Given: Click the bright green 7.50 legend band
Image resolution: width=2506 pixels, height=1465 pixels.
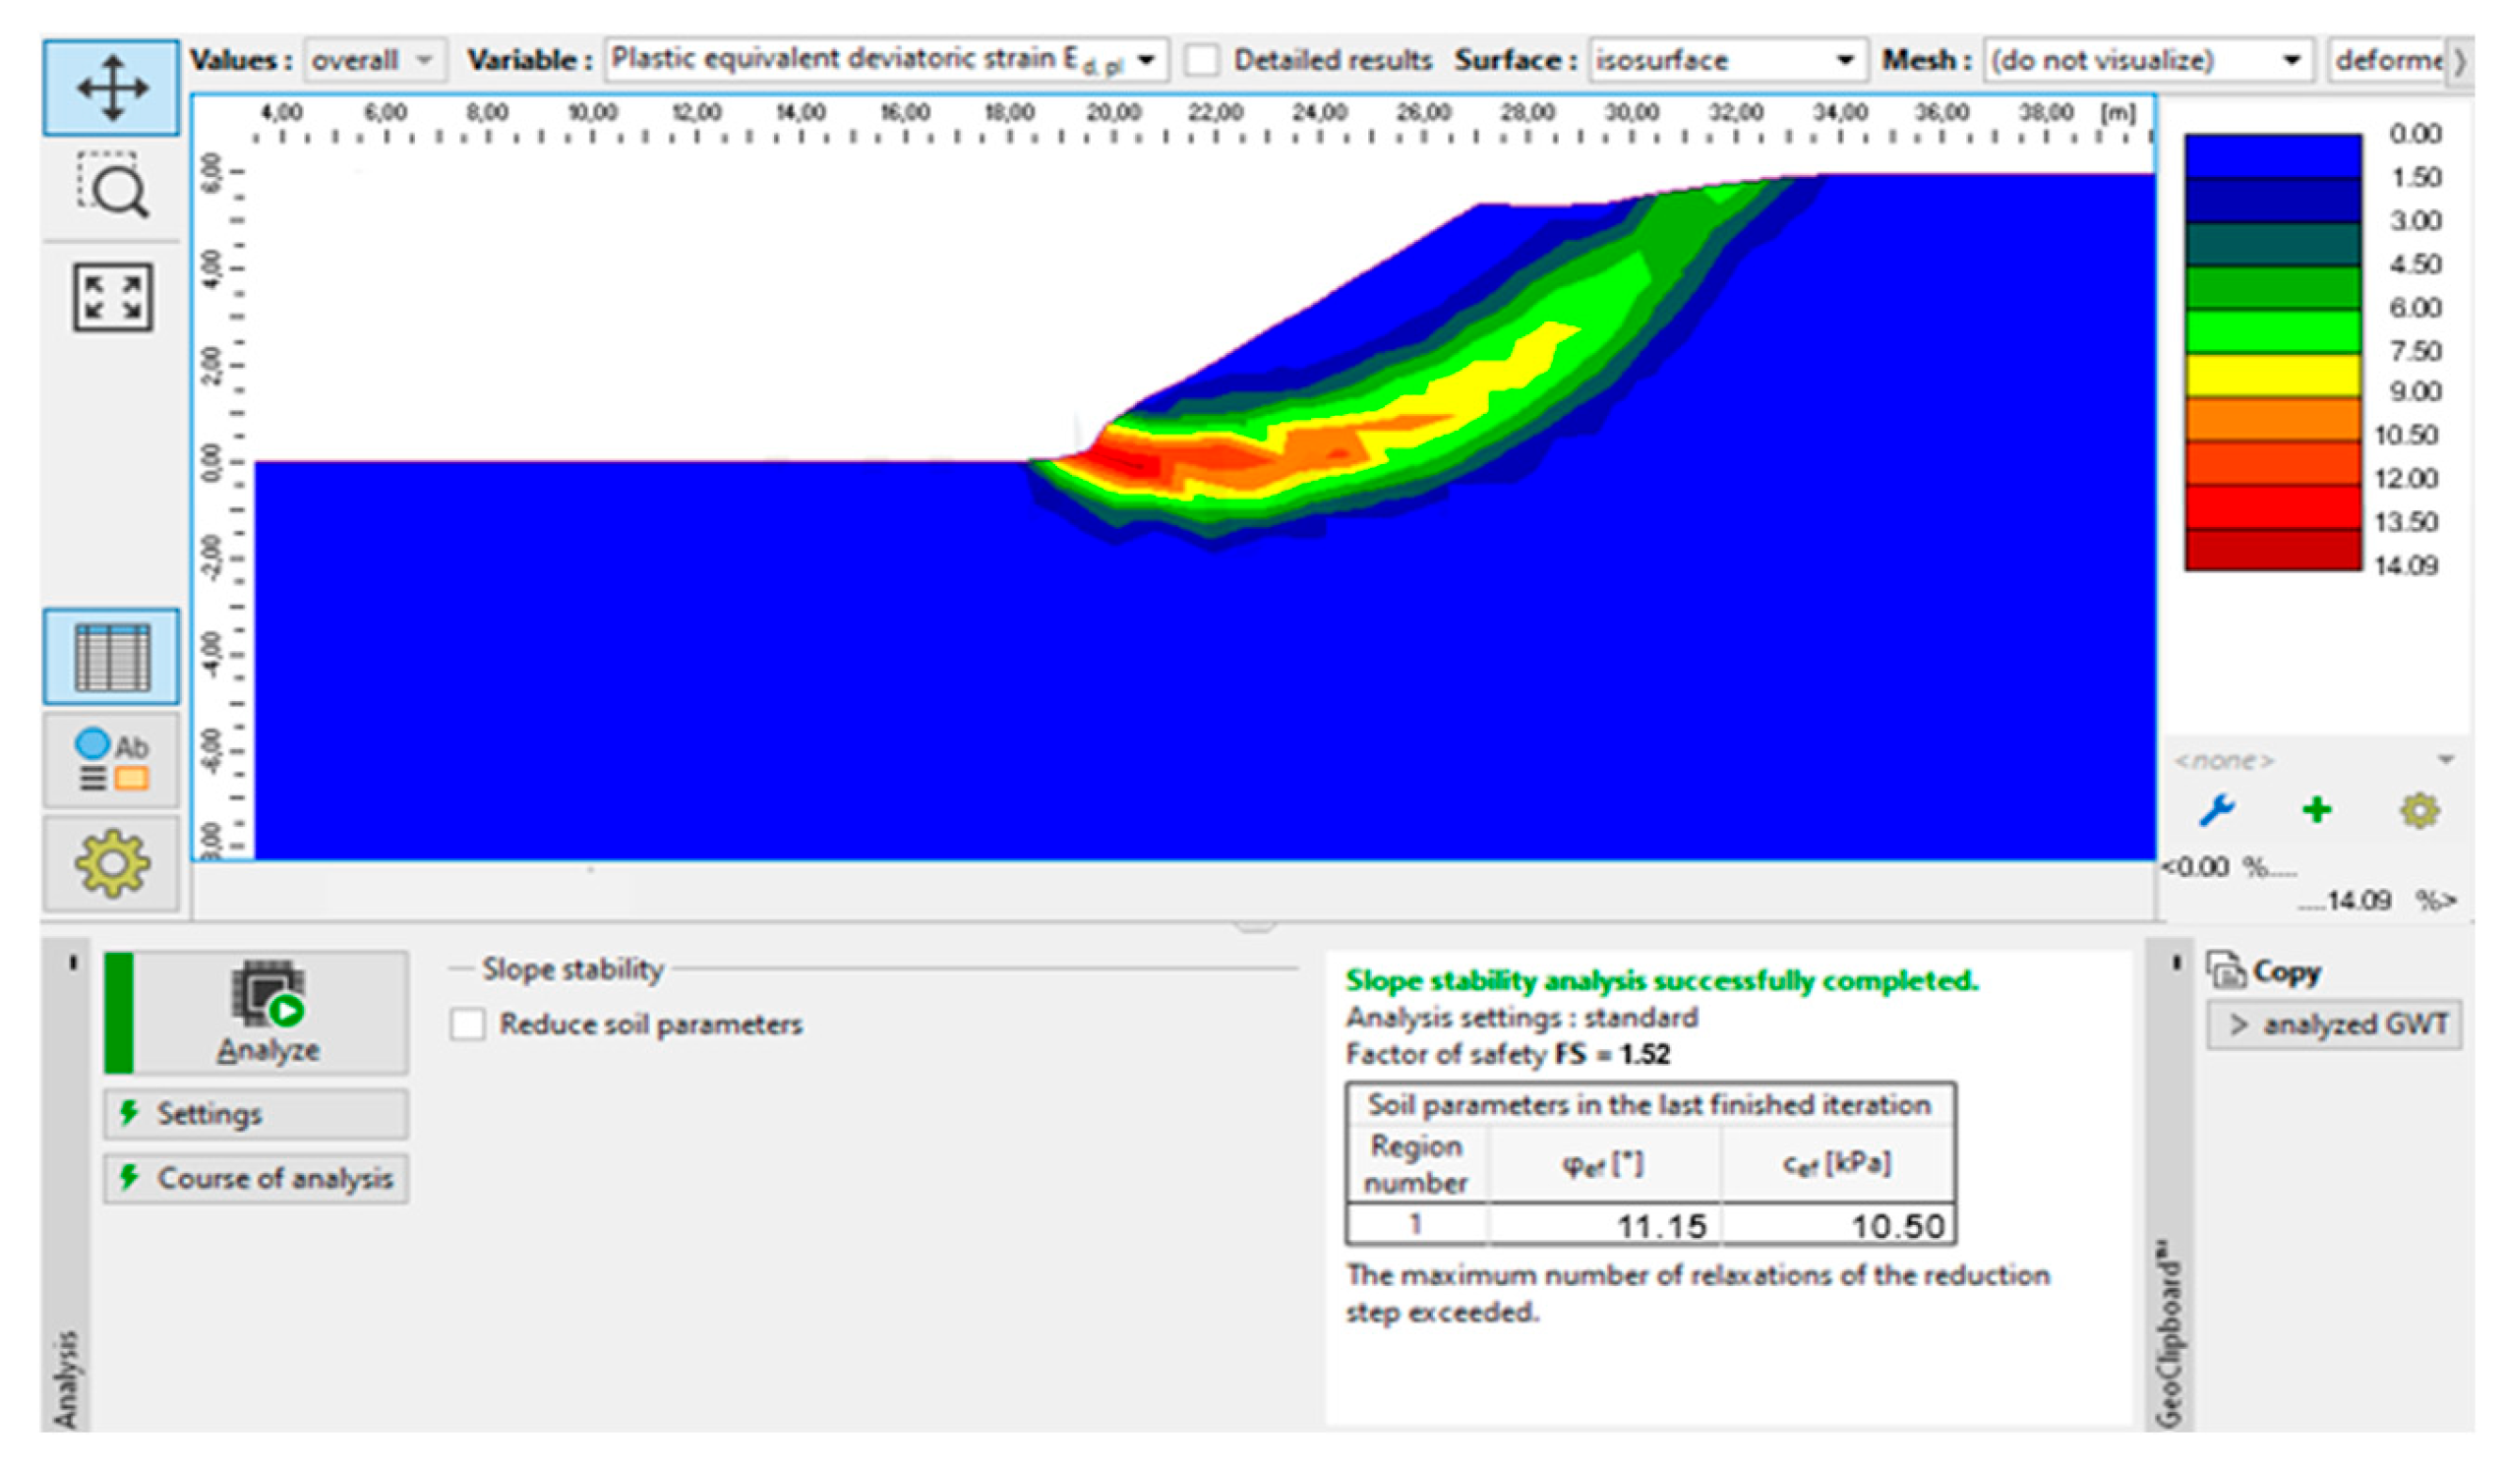Looking at the screenshot, I should click(2272, 332).
